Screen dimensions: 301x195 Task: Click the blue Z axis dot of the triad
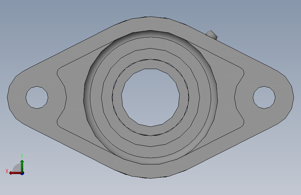23,173
